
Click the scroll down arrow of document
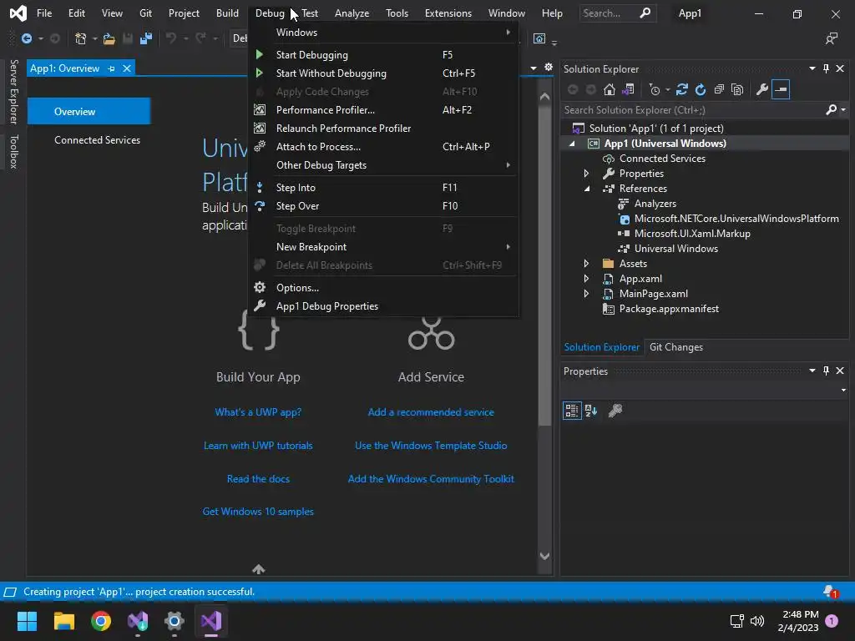(x=544, y=556)
